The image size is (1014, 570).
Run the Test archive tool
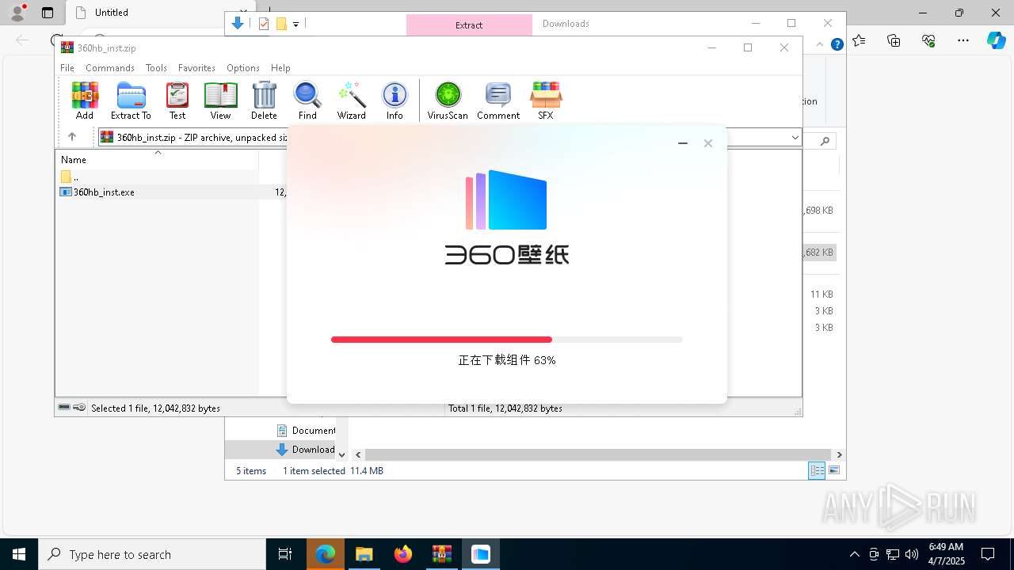pyautogui.click(x=177, y=101)
